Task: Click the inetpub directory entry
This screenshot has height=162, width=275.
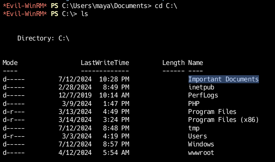Action: pos(201,87)
